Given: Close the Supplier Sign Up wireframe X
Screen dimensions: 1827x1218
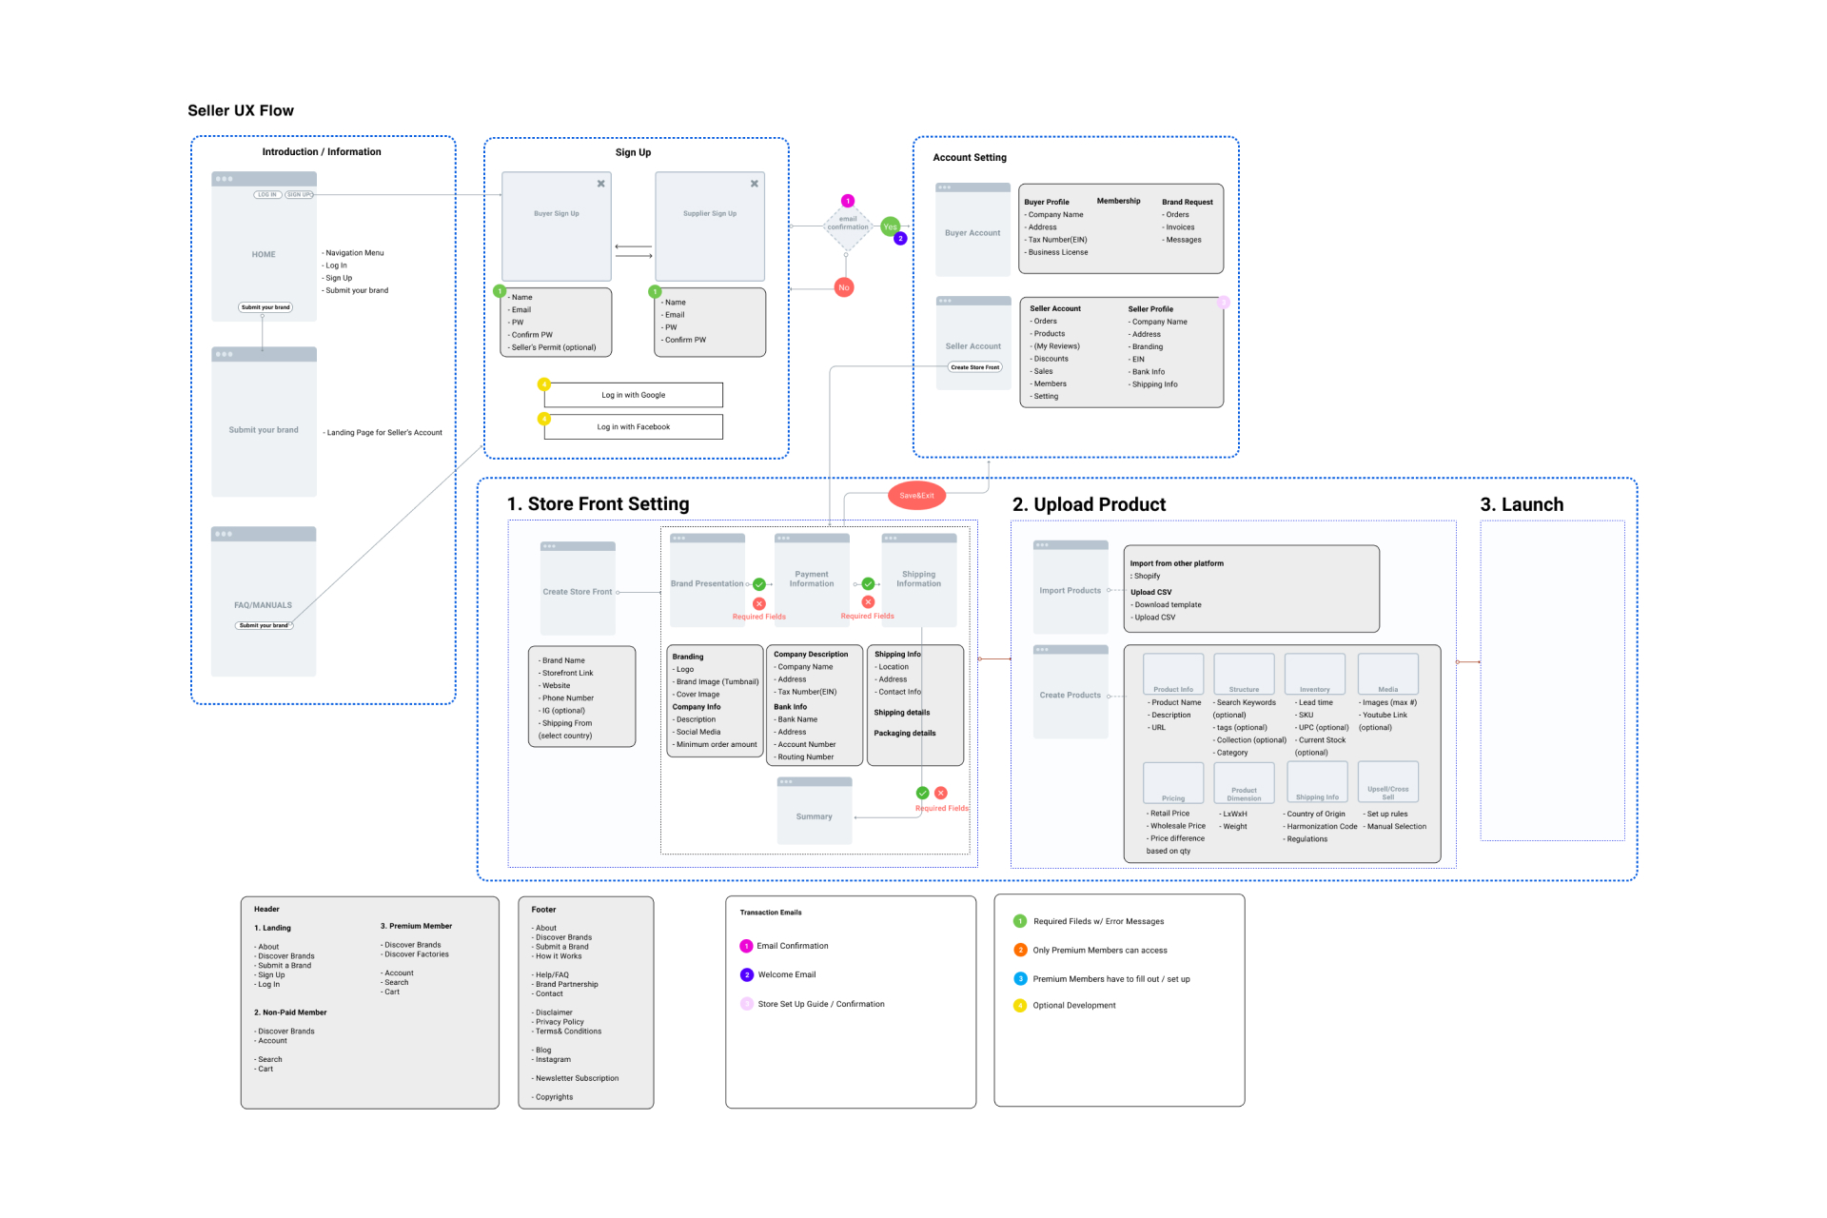Looking at the screenshot, I should click(x=754, y=184).
